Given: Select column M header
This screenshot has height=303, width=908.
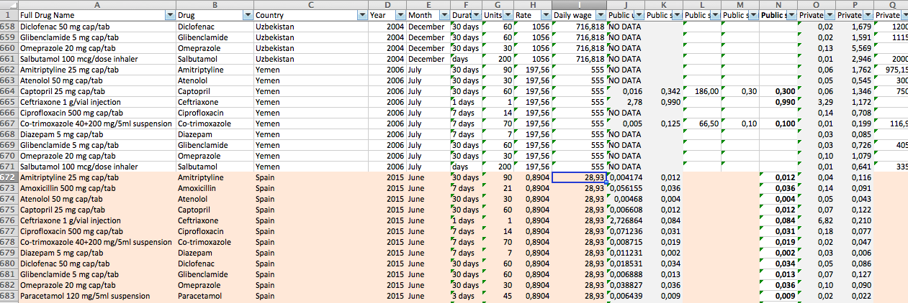Looking at the screenshot, I should 740,4.
